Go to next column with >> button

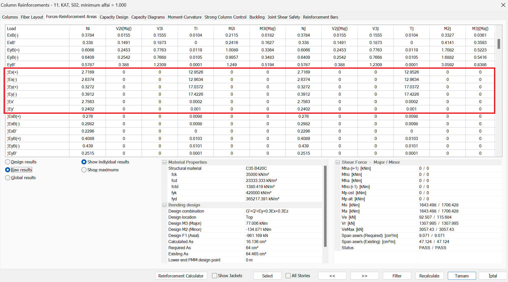(364, 276)
